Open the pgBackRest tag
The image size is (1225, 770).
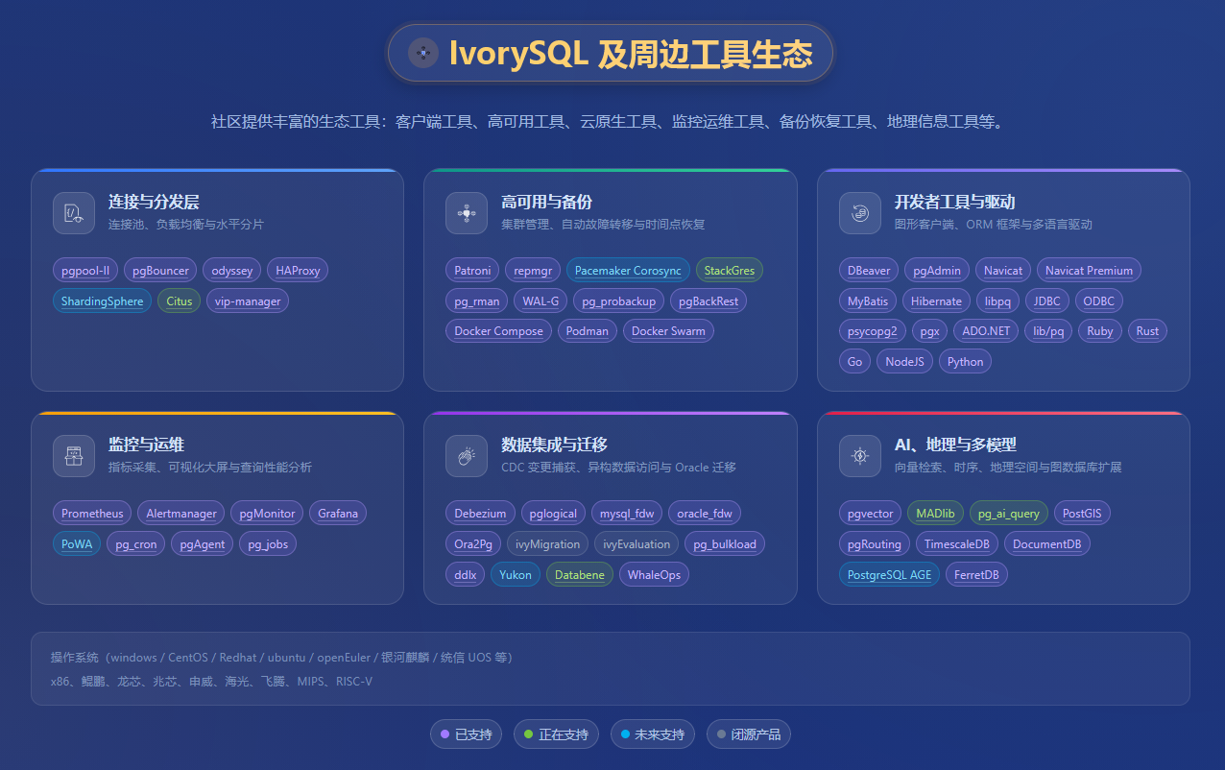[709, 301]
